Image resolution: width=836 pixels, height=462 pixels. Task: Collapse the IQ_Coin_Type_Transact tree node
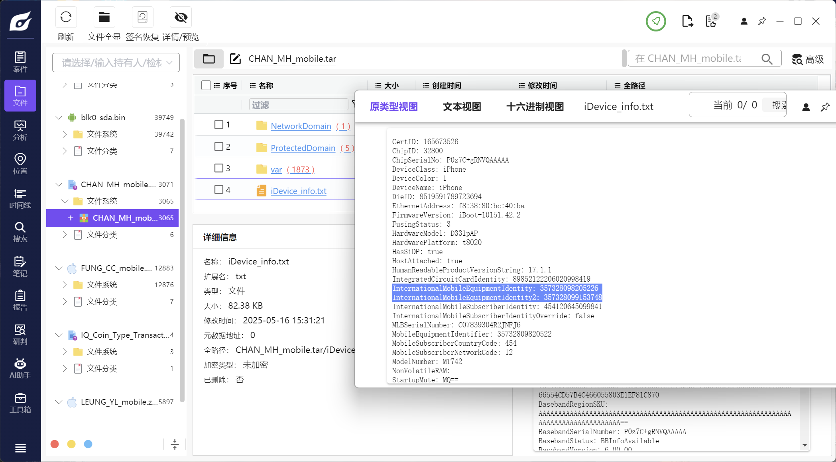[x=59, y=335]
